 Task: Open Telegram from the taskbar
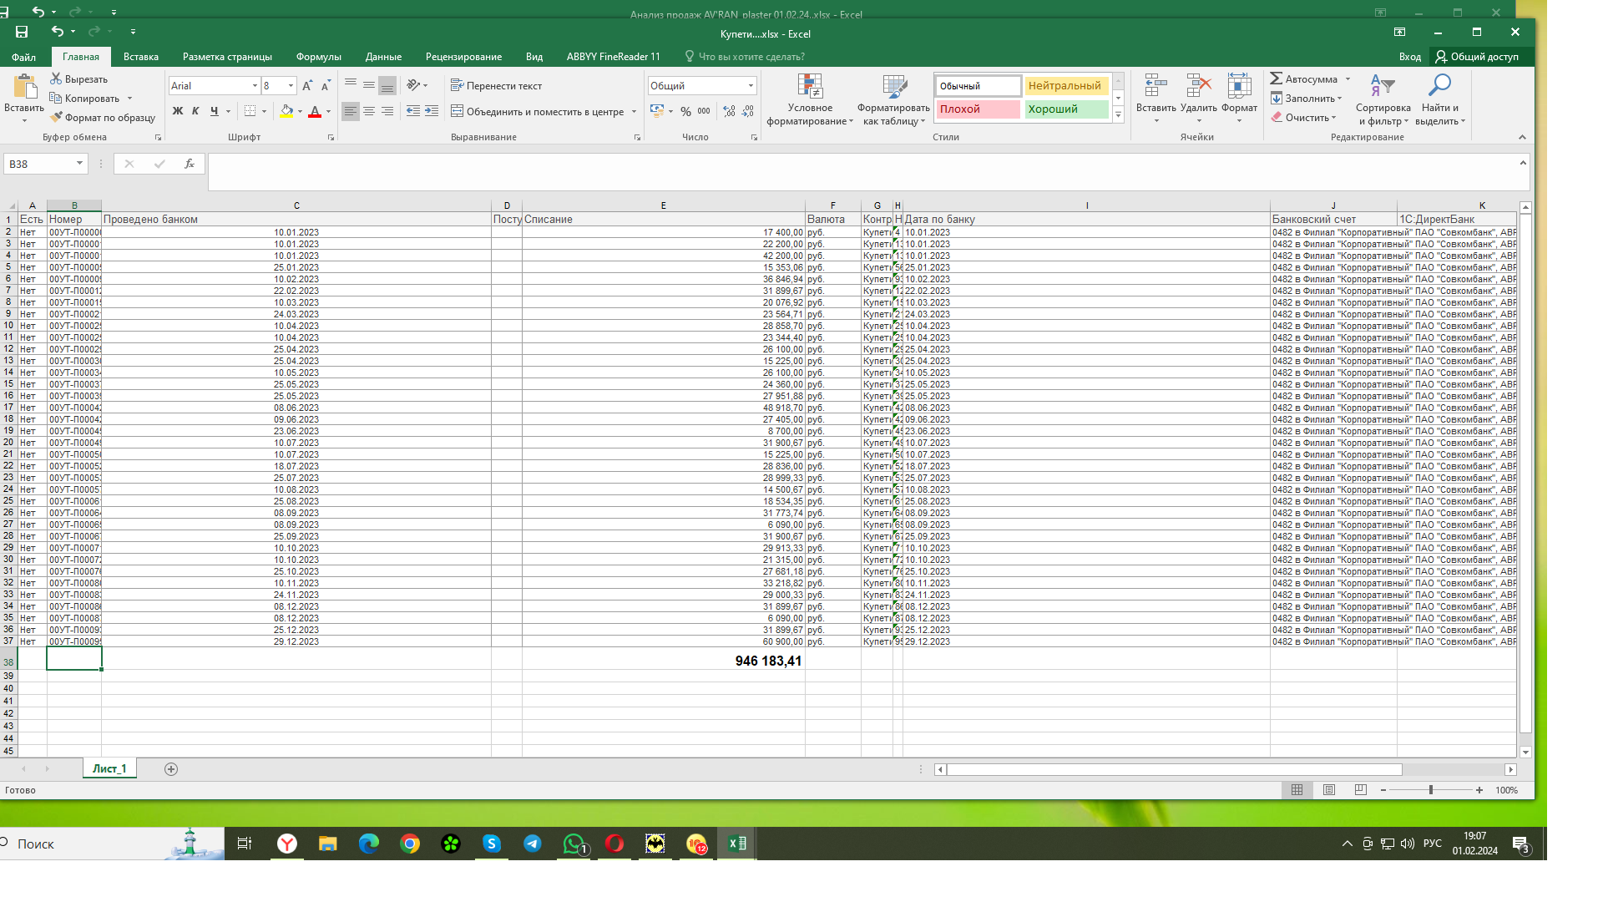[533, 844]
